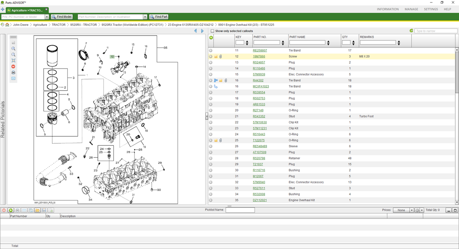
Task: Open the INFORMATION menu
Action: pos(388,9)
